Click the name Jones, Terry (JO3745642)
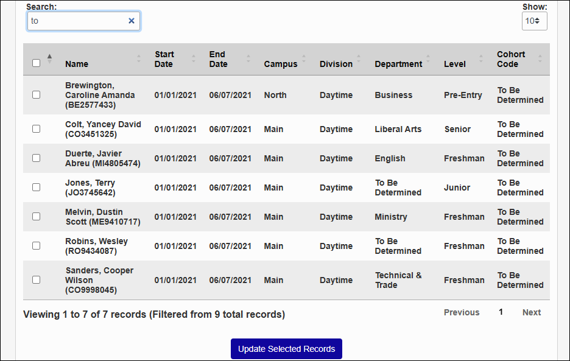This screenshot has width=570, height=361. [x=90, y=188]
